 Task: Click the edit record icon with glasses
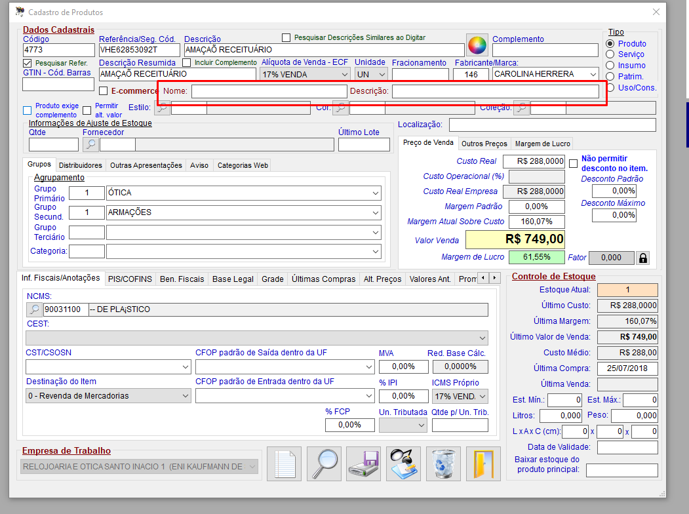click(403, 464)
